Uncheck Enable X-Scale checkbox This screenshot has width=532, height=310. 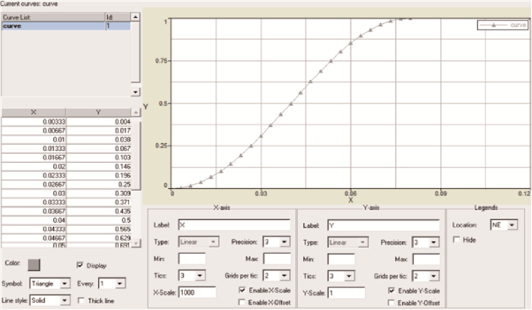pos(243,290)
